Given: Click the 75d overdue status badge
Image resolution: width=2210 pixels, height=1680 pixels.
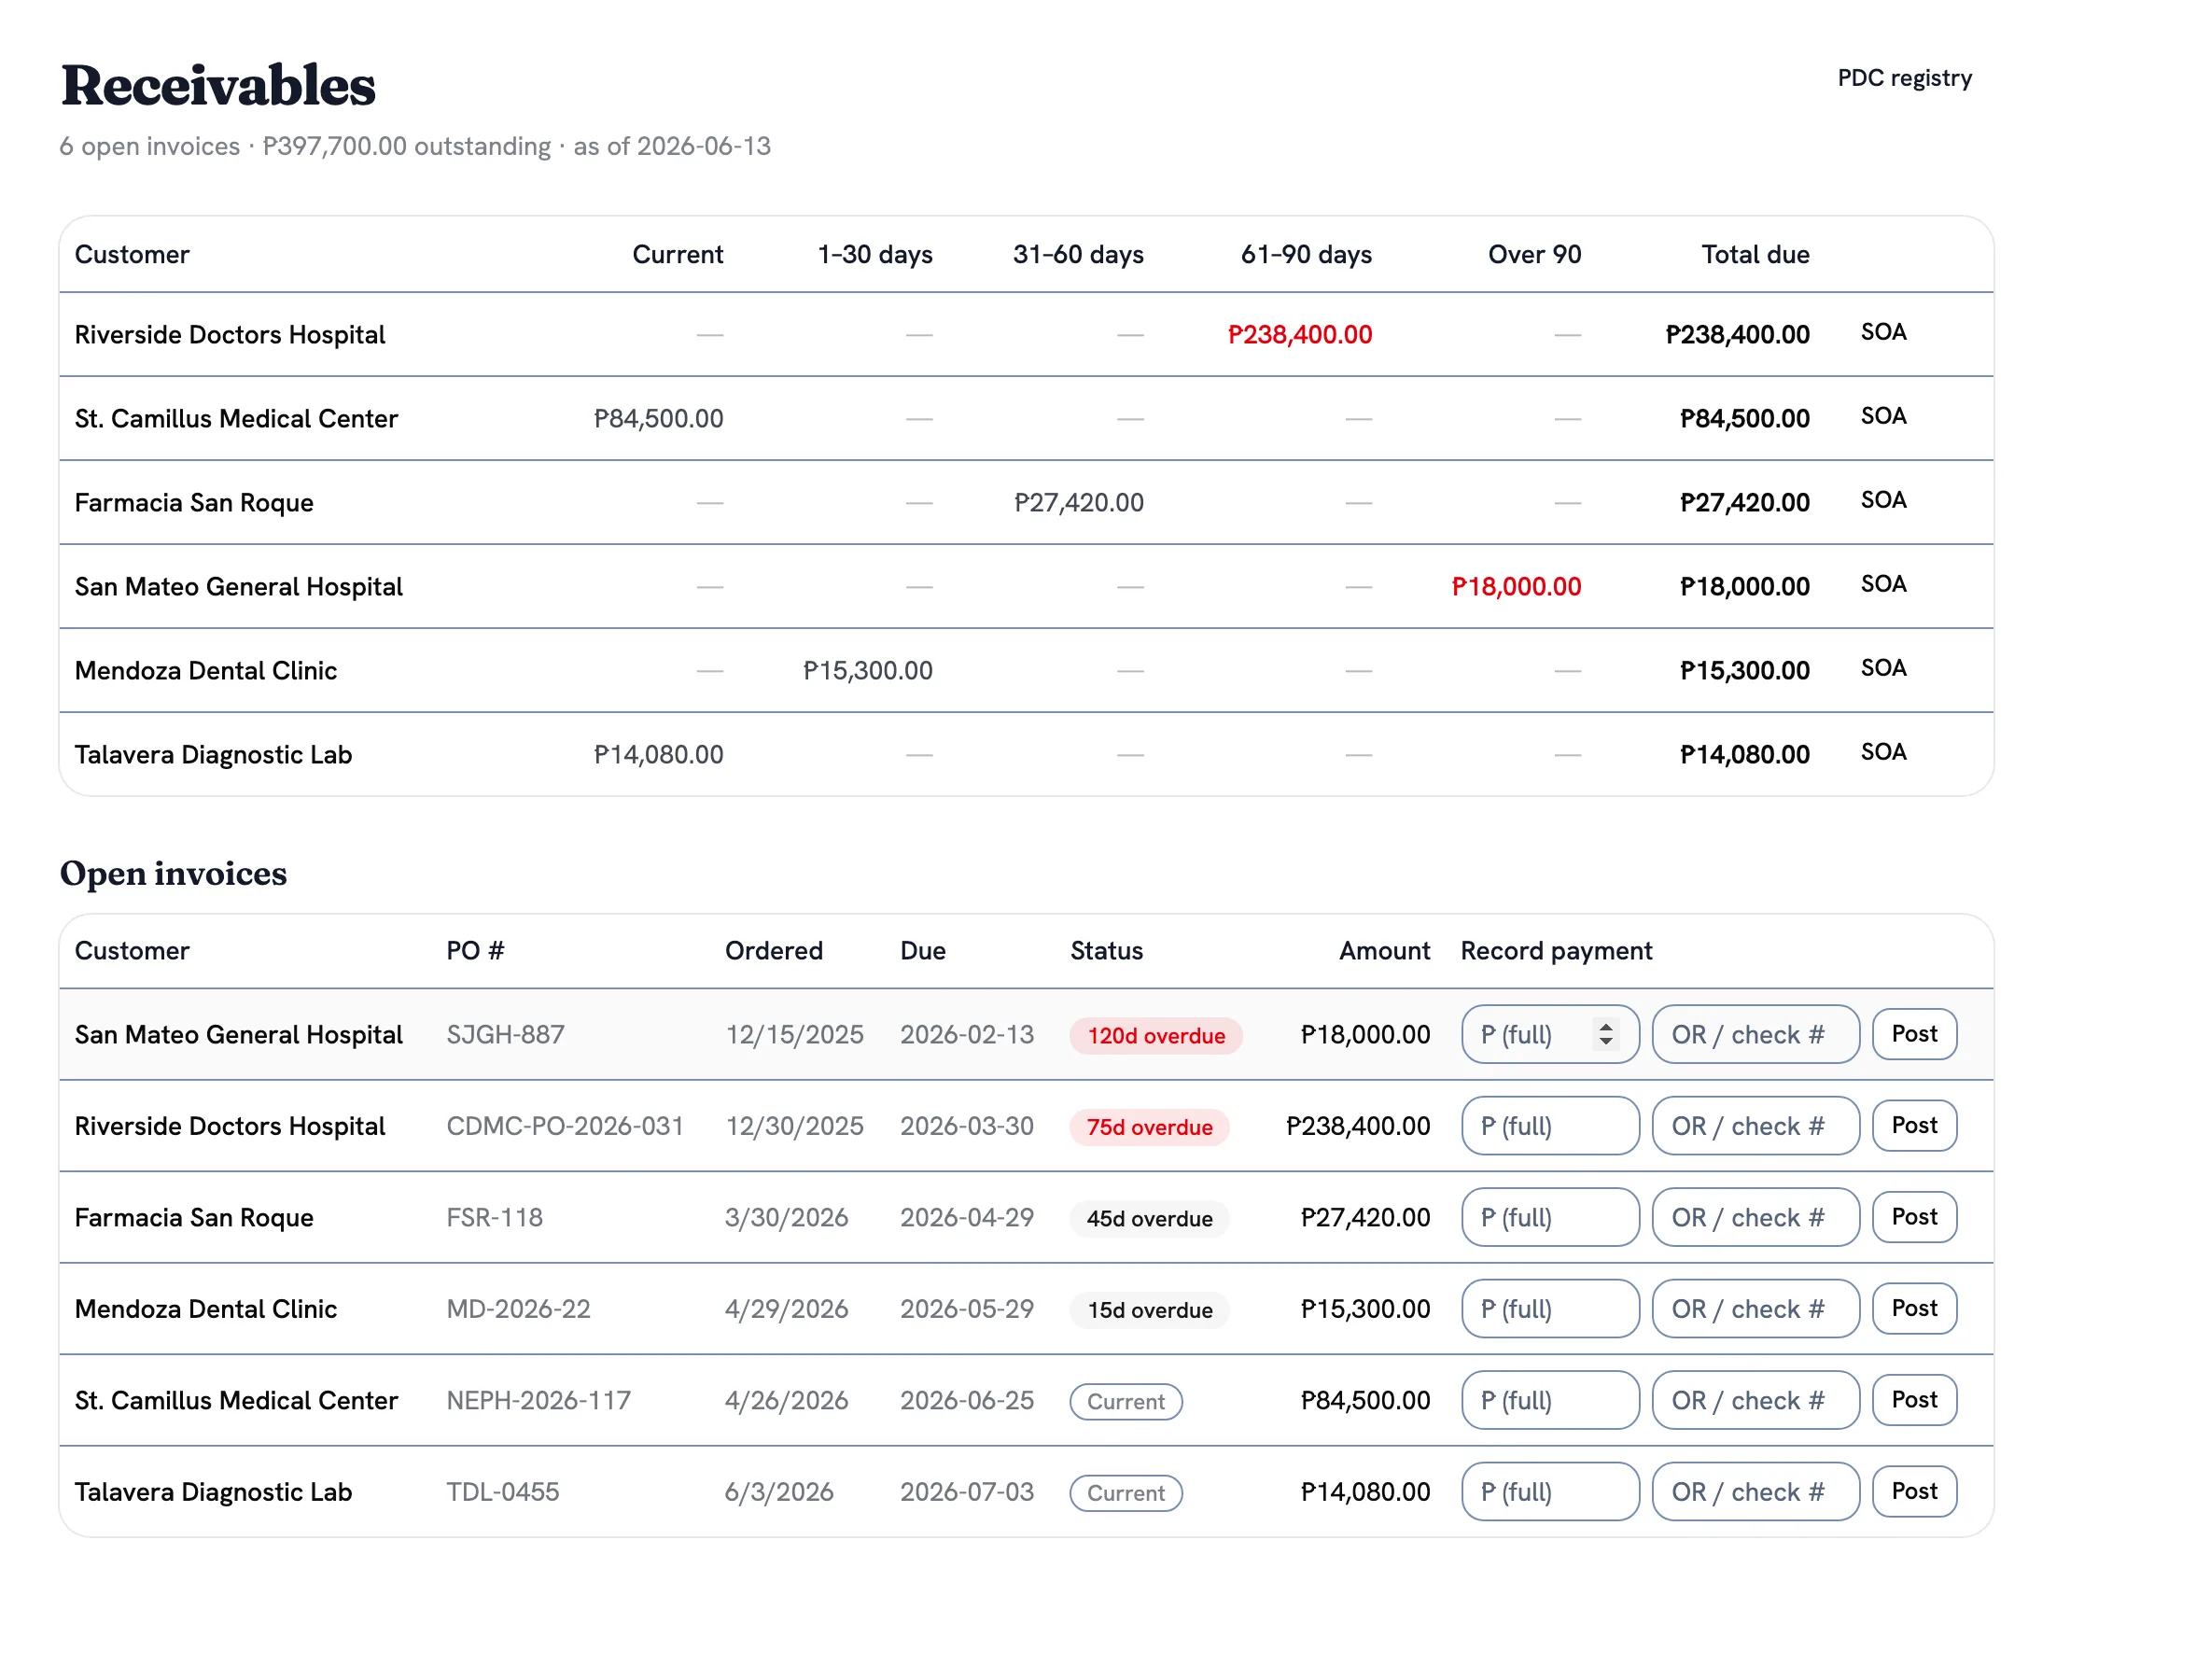Looking at the screenshot, I should tap(1148, 1126).
